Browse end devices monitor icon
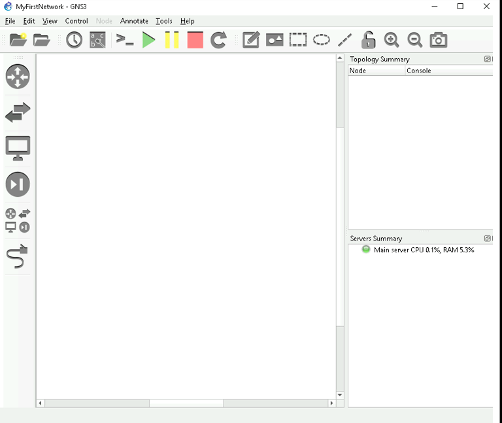 [x=18, y=148]
